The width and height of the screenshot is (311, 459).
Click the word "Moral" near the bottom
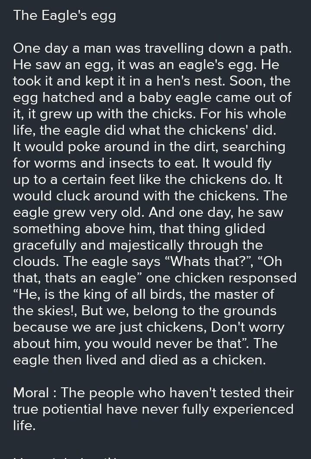coord(31,393)
